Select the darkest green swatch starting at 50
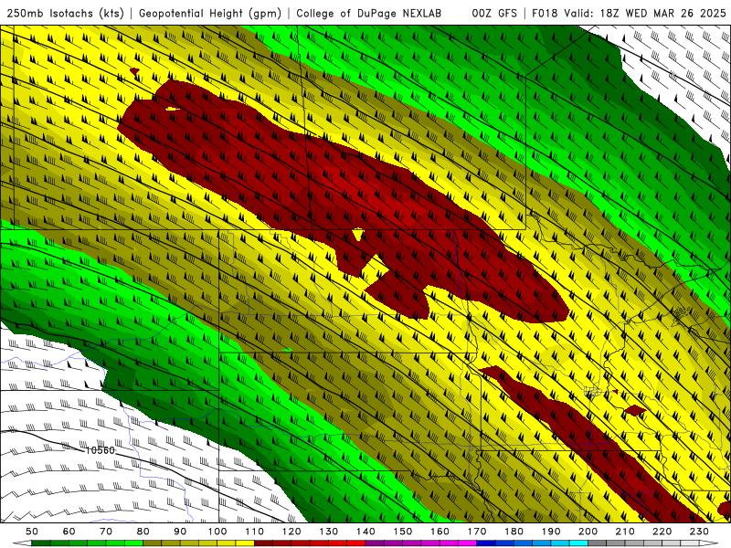The image size is (731, 548). [40, 543]
